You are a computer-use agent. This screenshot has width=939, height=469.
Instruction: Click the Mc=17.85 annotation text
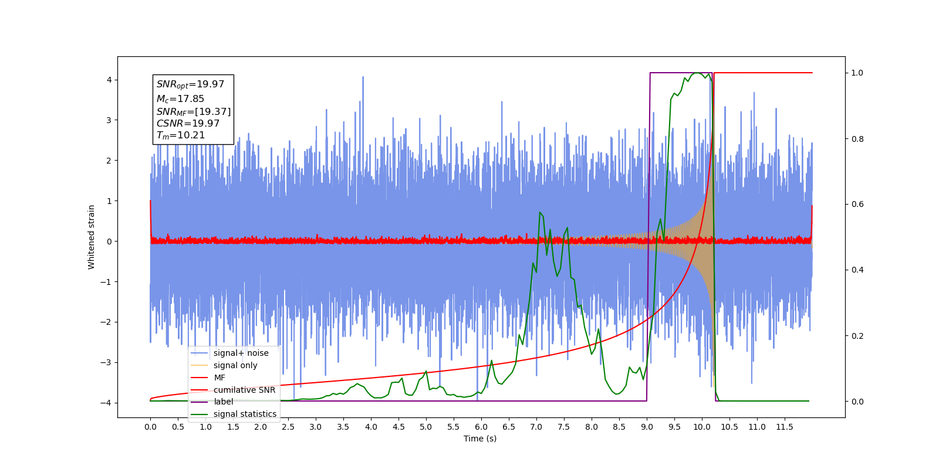(180, 99)
